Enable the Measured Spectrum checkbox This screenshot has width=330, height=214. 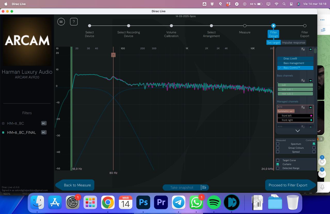coord(278,144)
